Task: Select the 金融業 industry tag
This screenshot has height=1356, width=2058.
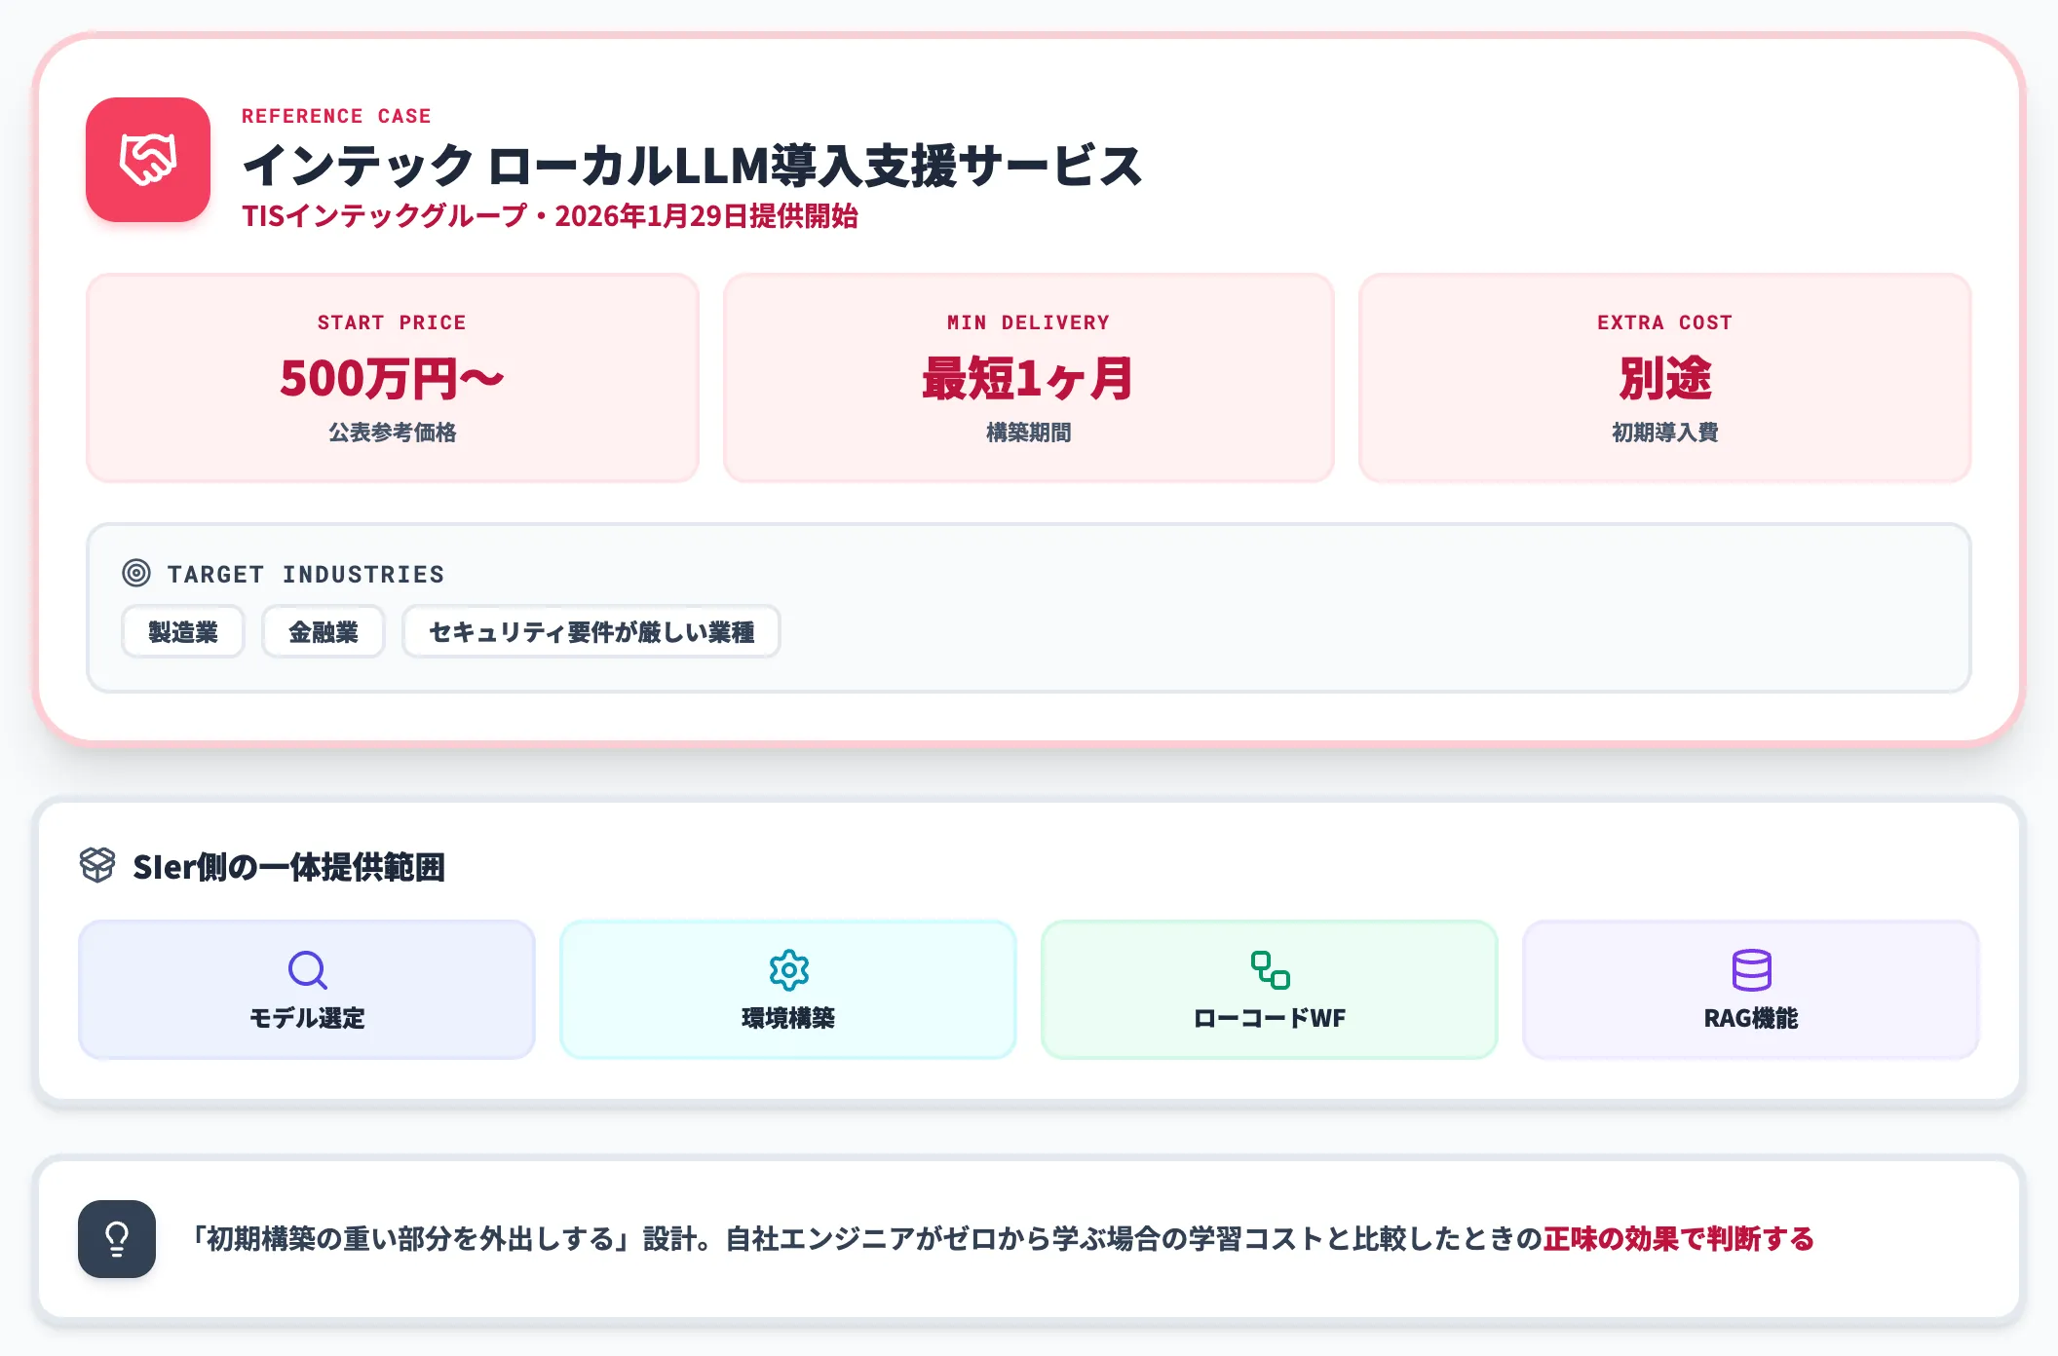Action: click(324, 632)
